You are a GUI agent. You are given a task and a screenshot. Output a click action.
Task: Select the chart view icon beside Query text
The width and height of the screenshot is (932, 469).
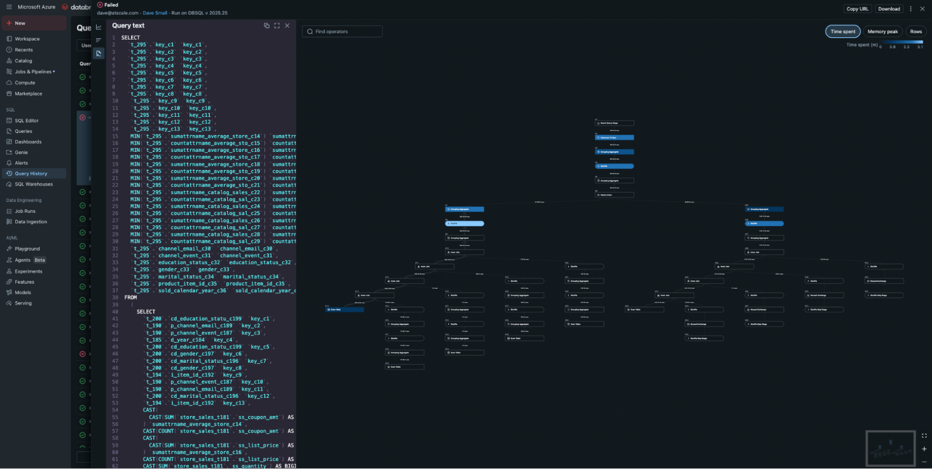click(98, 27)
